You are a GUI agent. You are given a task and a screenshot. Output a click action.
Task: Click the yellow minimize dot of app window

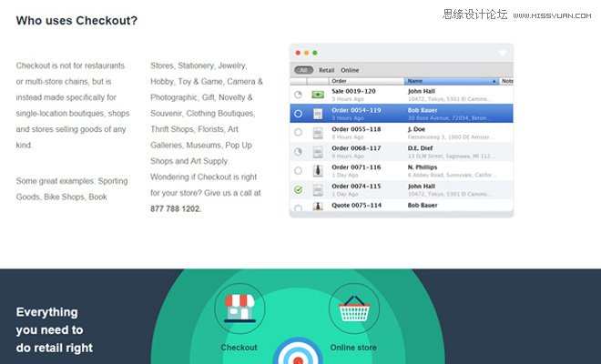(x=306, y=53)
